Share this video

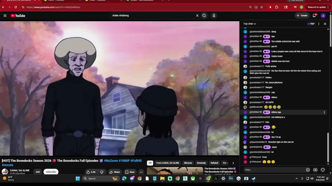114,172
